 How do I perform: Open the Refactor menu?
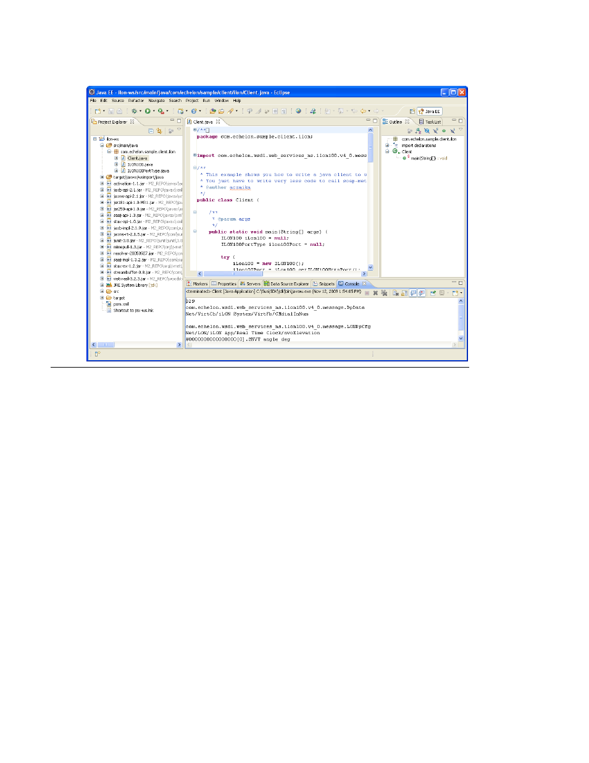136,100
